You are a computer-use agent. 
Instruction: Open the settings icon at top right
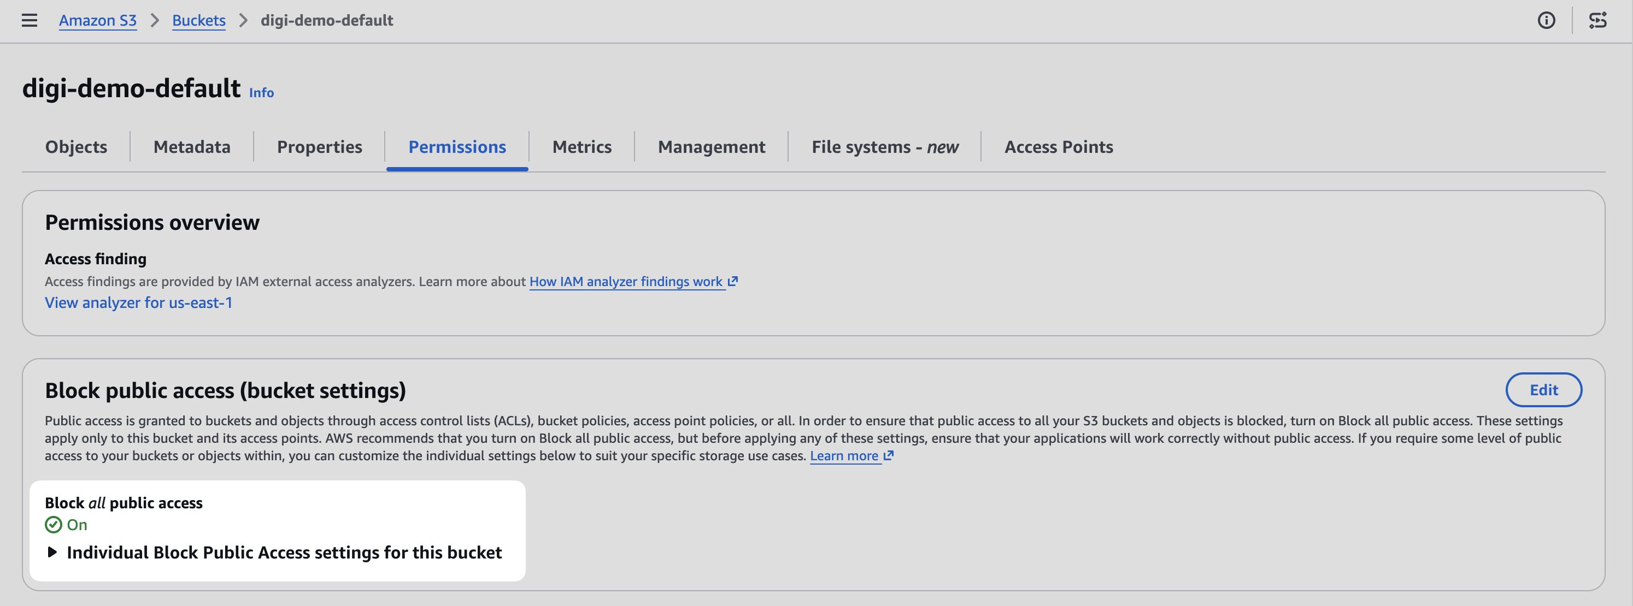(x=1597, y=20)
